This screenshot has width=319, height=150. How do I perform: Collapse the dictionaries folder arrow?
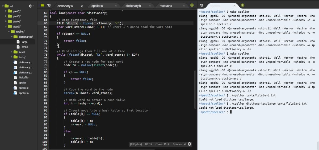tap(11, 37)
